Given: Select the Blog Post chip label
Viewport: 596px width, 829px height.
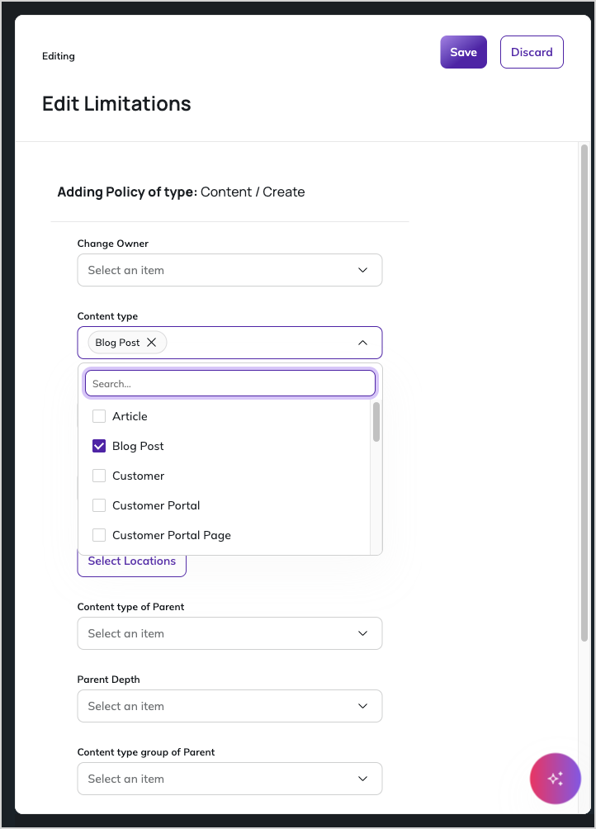Looking at the screenshot, I should point(117,343).
